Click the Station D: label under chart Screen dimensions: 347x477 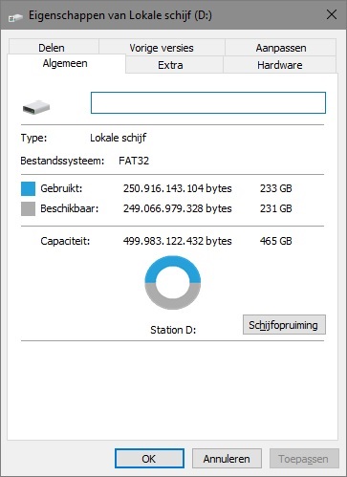(x=173, y=330)
